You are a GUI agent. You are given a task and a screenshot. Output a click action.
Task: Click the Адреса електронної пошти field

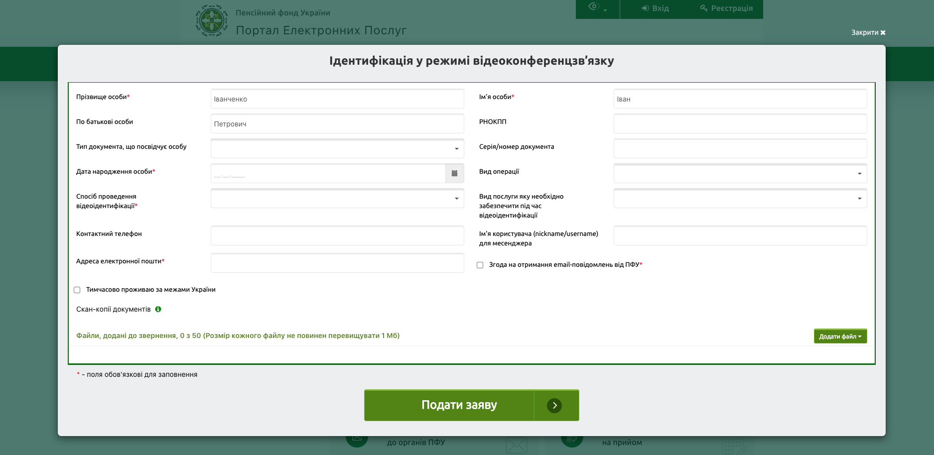tap(337, 263)
